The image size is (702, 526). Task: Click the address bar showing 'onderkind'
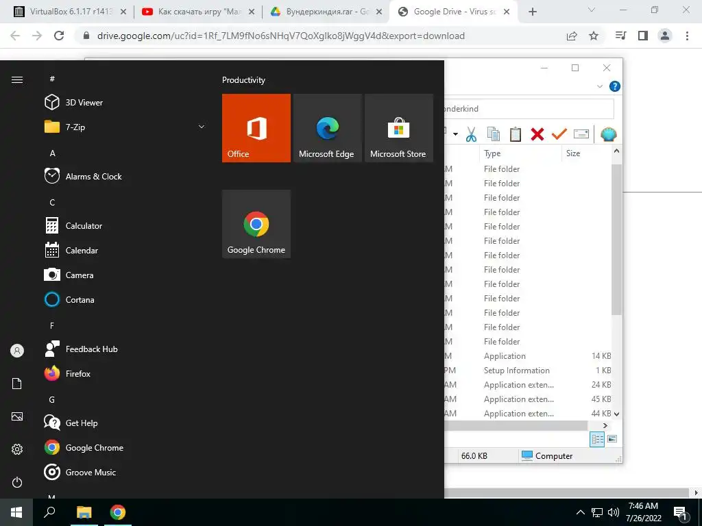(x=529, y=109)
